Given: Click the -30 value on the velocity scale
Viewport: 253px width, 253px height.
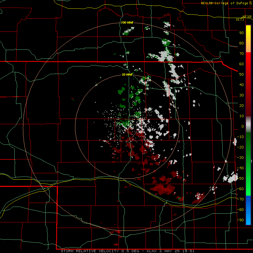Looking at the screenshot, I should coord(240,158).
